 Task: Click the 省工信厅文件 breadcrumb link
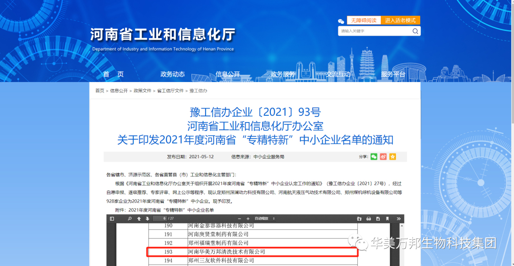(170, 91)
